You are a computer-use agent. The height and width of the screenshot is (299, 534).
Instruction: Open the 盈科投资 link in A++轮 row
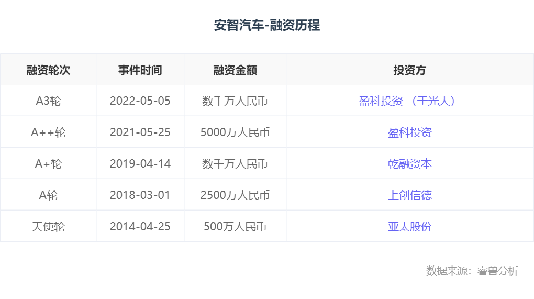pos(410,132)
